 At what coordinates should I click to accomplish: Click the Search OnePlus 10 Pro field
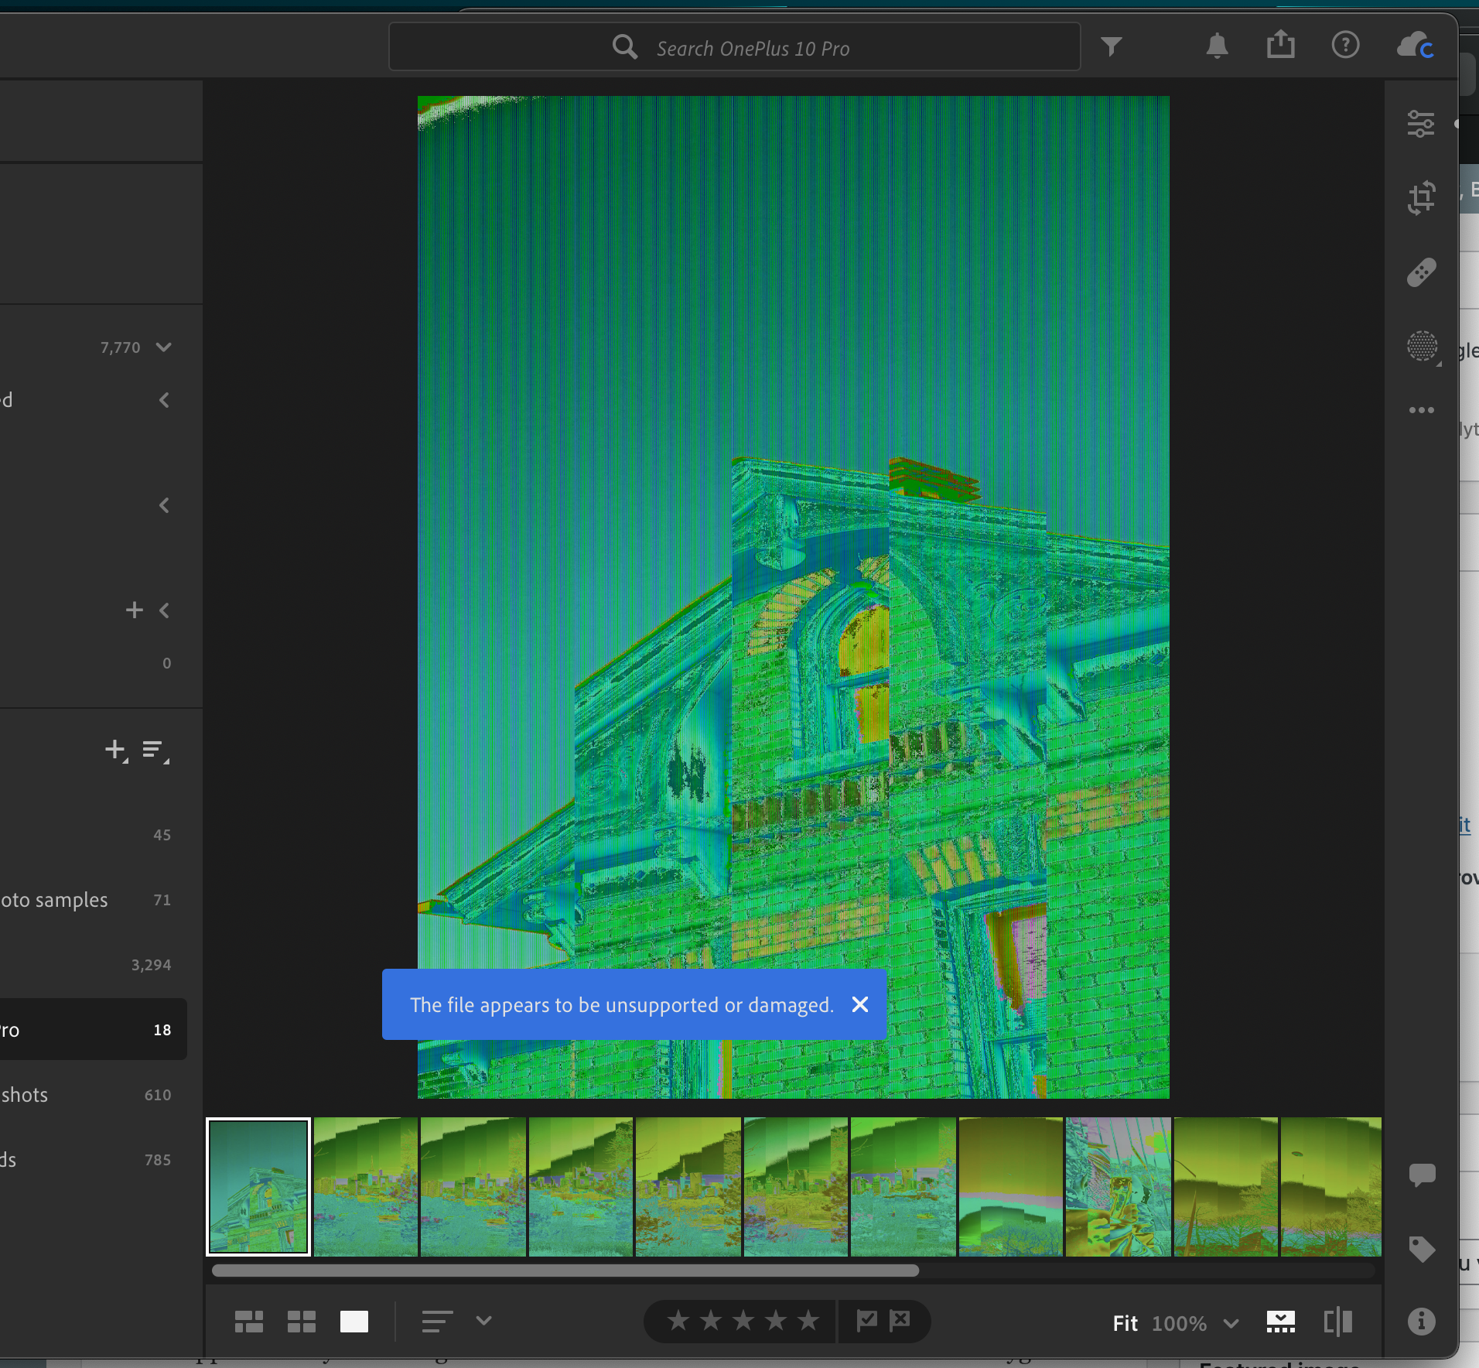752,48
